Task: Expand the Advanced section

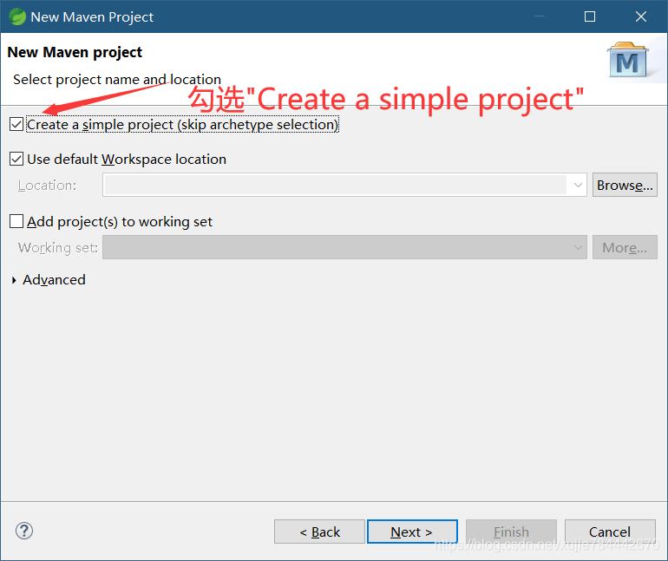Action: (14, 280)
